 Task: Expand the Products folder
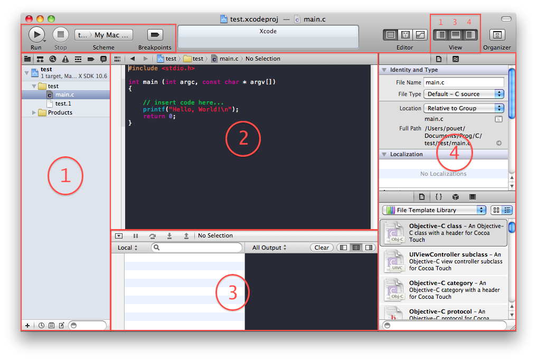pos(35,112)
